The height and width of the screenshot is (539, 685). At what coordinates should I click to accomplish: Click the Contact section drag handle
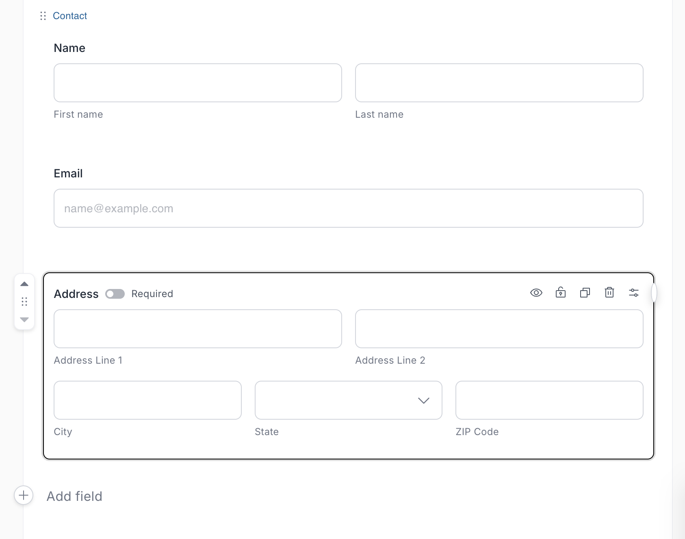click(x=43, y=16)
